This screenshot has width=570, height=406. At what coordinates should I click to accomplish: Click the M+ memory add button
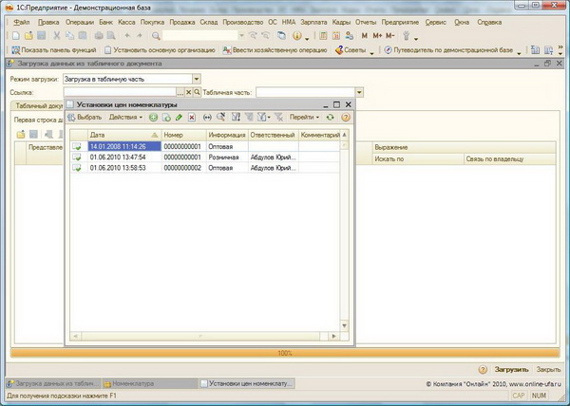pos(377,35)
